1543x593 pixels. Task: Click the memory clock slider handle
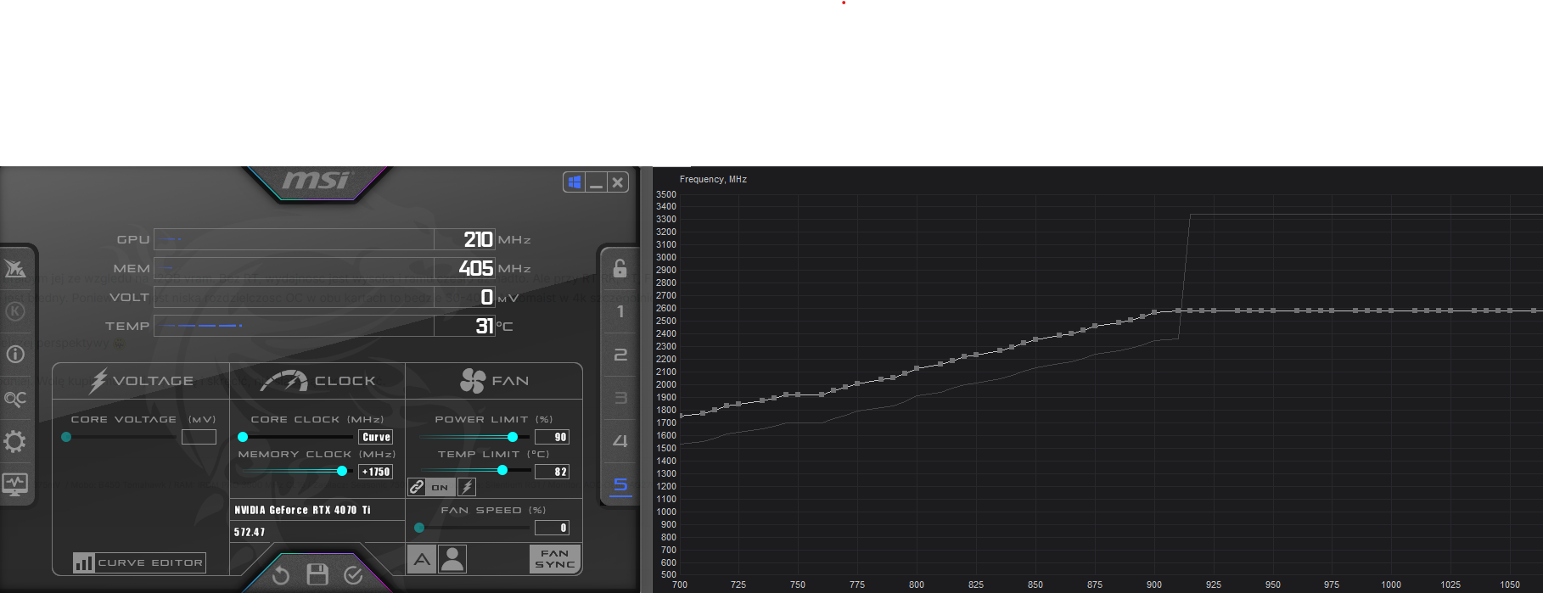pyautogui.click(x=342, y=471)
